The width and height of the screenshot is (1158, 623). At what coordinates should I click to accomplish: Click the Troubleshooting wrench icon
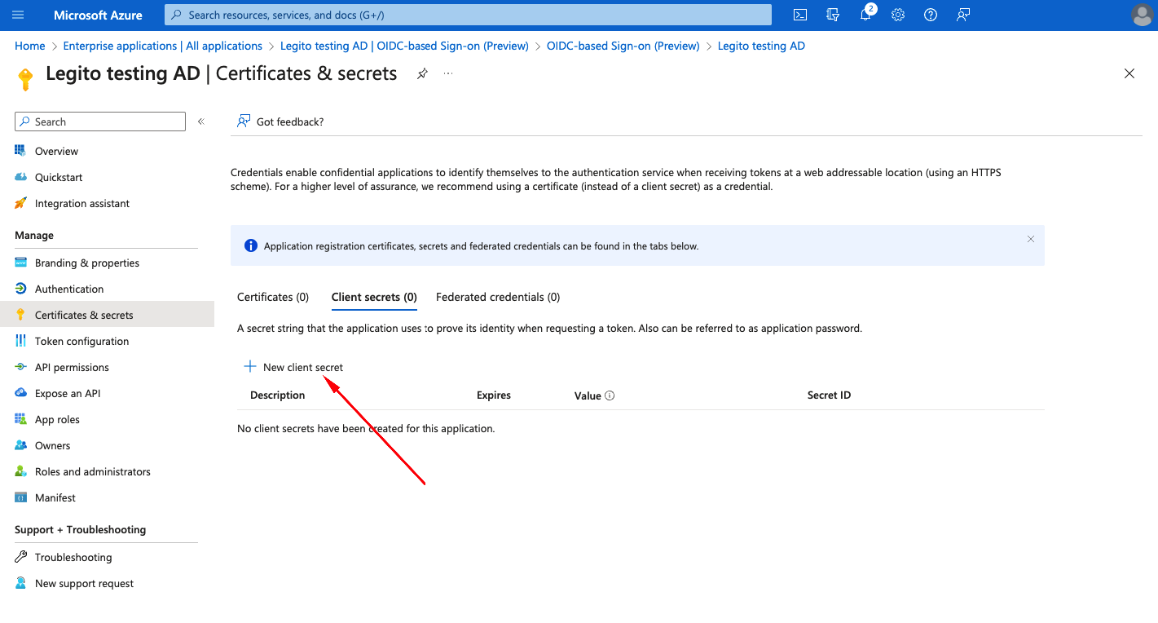pos(20,557)
